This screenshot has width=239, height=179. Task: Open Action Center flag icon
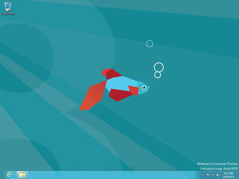[x=208, y=175]
